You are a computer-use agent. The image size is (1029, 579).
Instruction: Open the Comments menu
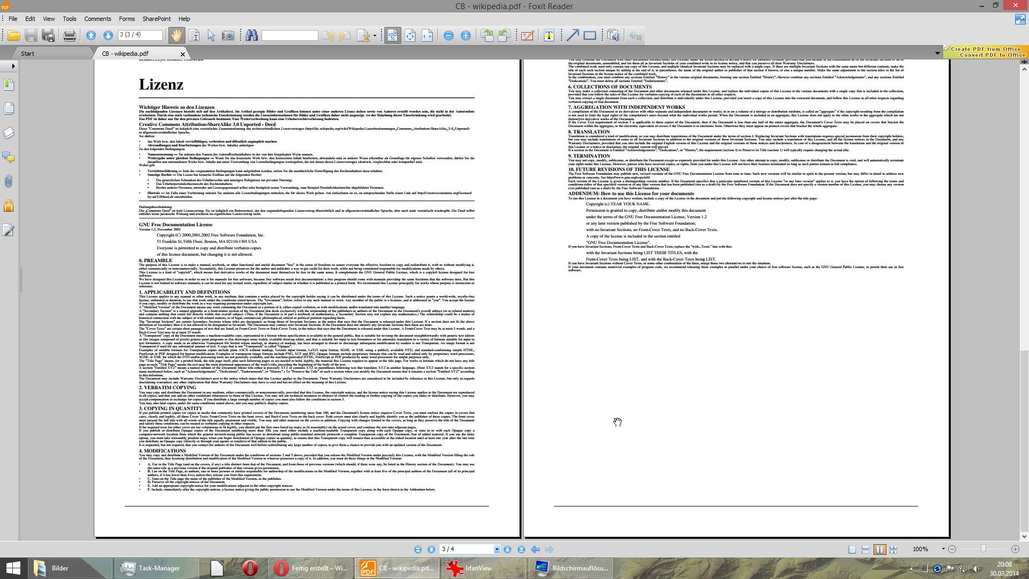[98, 19]
